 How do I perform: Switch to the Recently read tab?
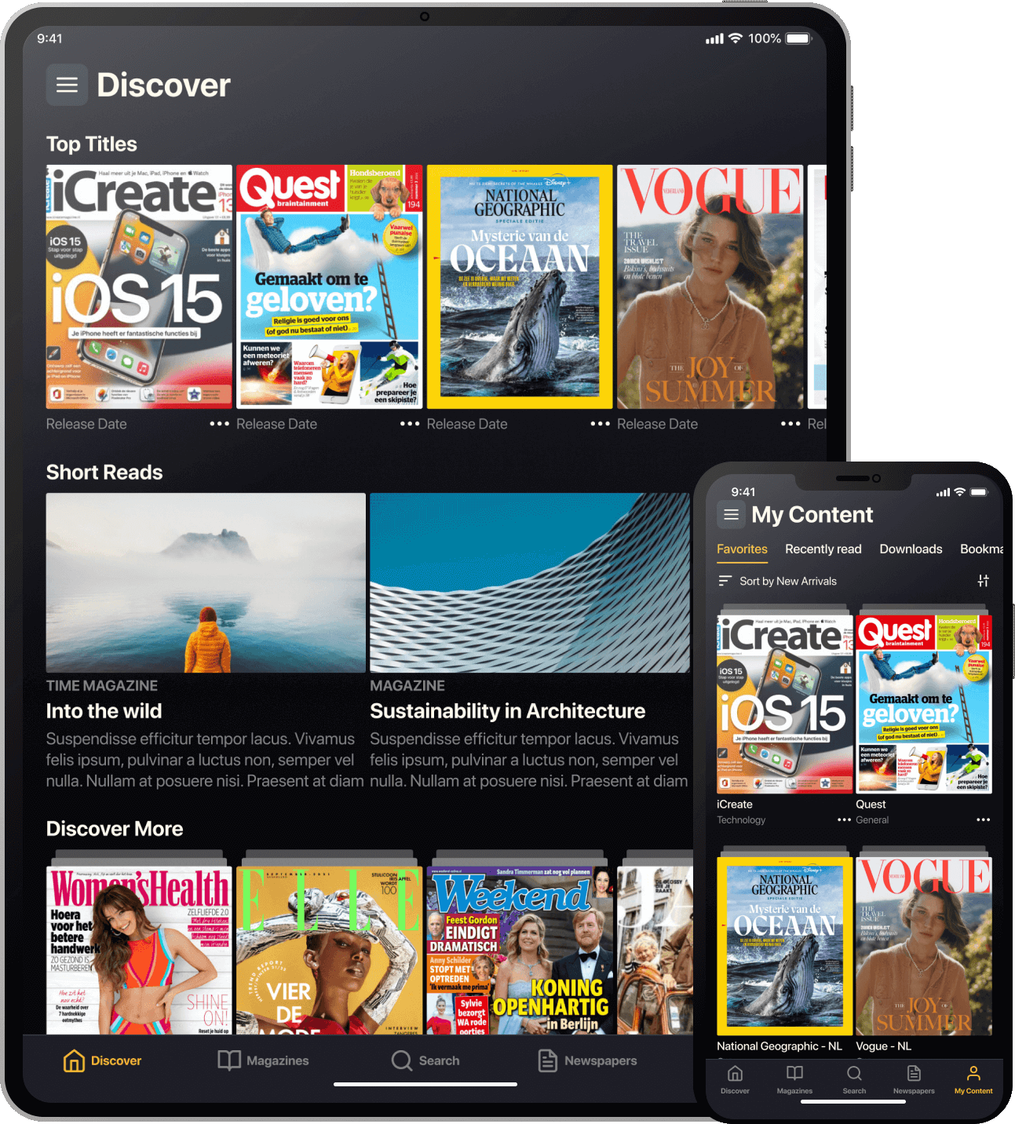tap(823, 549)
